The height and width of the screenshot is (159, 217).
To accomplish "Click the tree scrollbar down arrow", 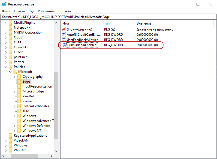I will pos(56,151).
